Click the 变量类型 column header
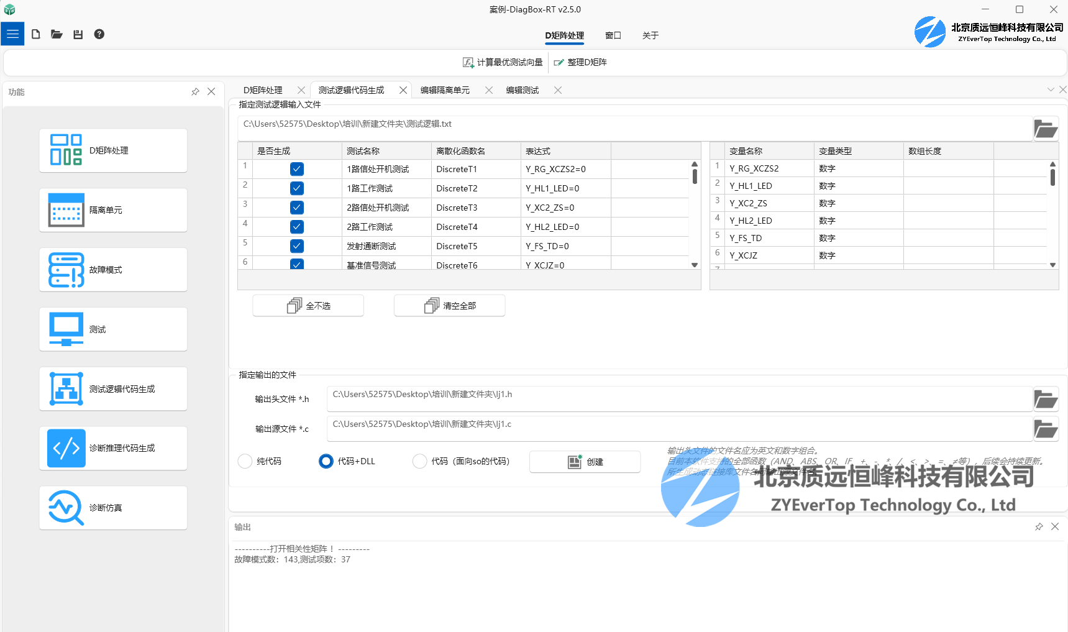 point(859,151)
